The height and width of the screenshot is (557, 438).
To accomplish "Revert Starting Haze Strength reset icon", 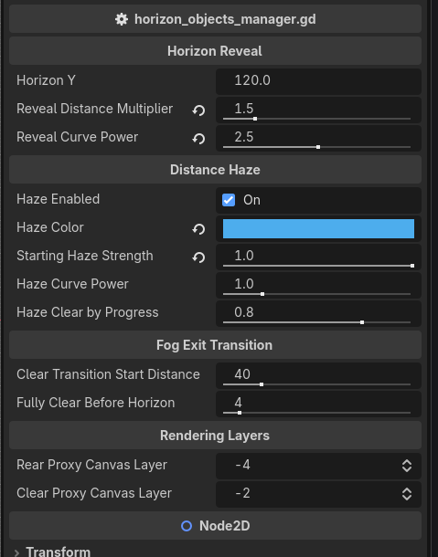I will pyautogui.click(x=199, y=257).
